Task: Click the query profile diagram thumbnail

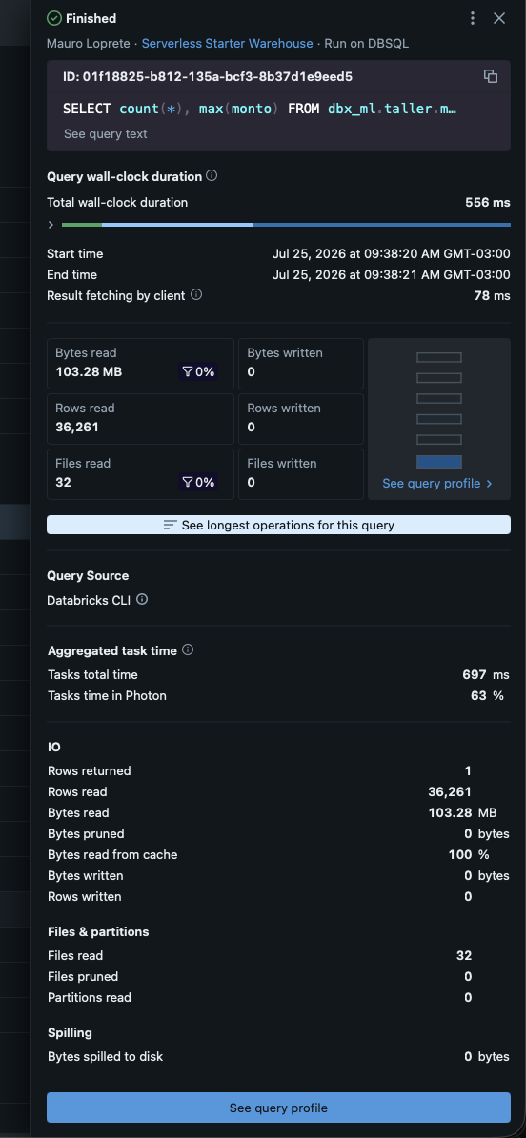Action: coord(439,410)
